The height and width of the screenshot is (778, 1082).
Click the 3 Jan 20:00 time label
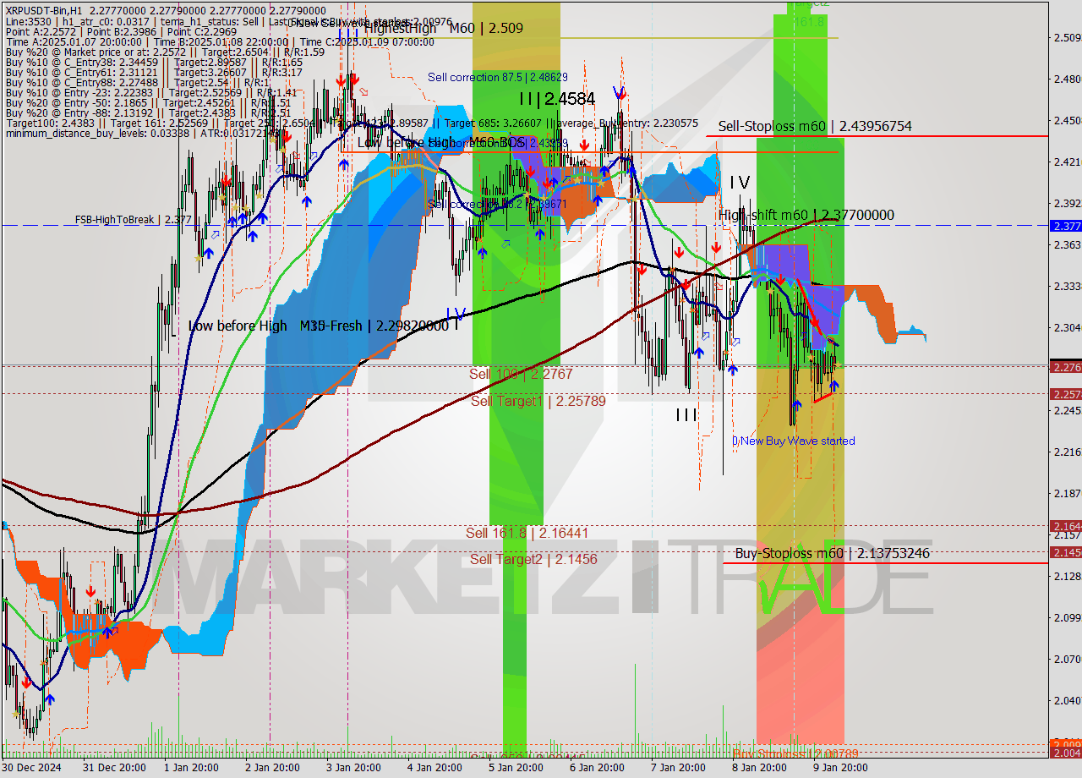pyautogui.click(x=352, y=768)
